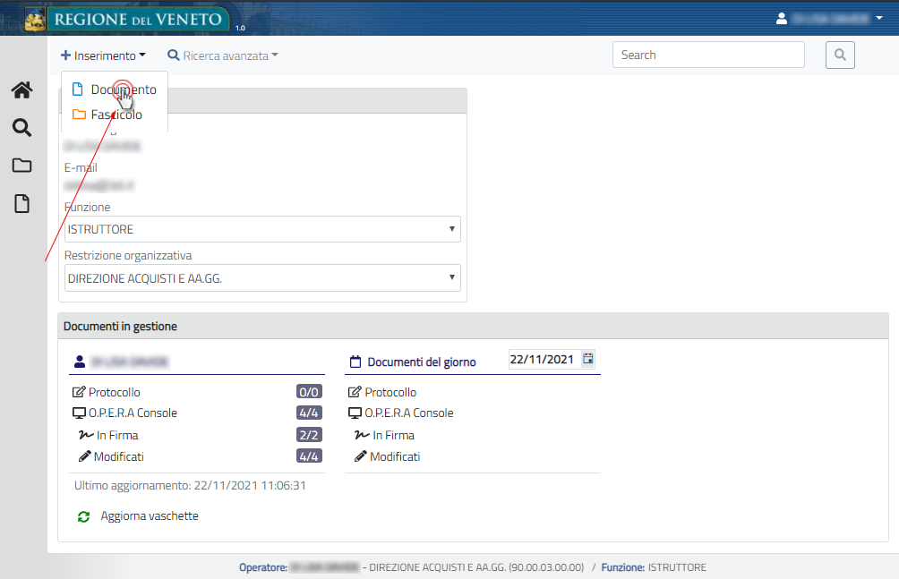
Task: Click the signature icon beside user In Firma
Action: tap(86, 435)
